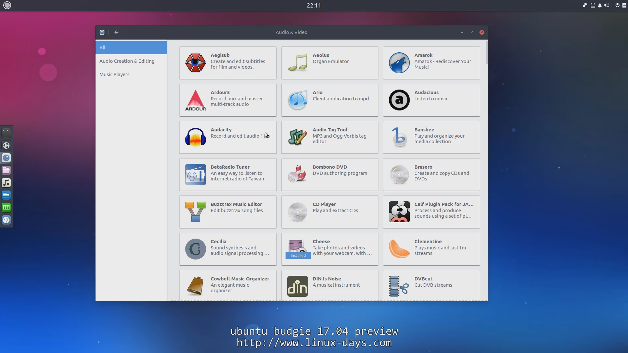The image size is (628, 353).
Task: Click the DIN Is Noise icon
Action: point(297,286)
